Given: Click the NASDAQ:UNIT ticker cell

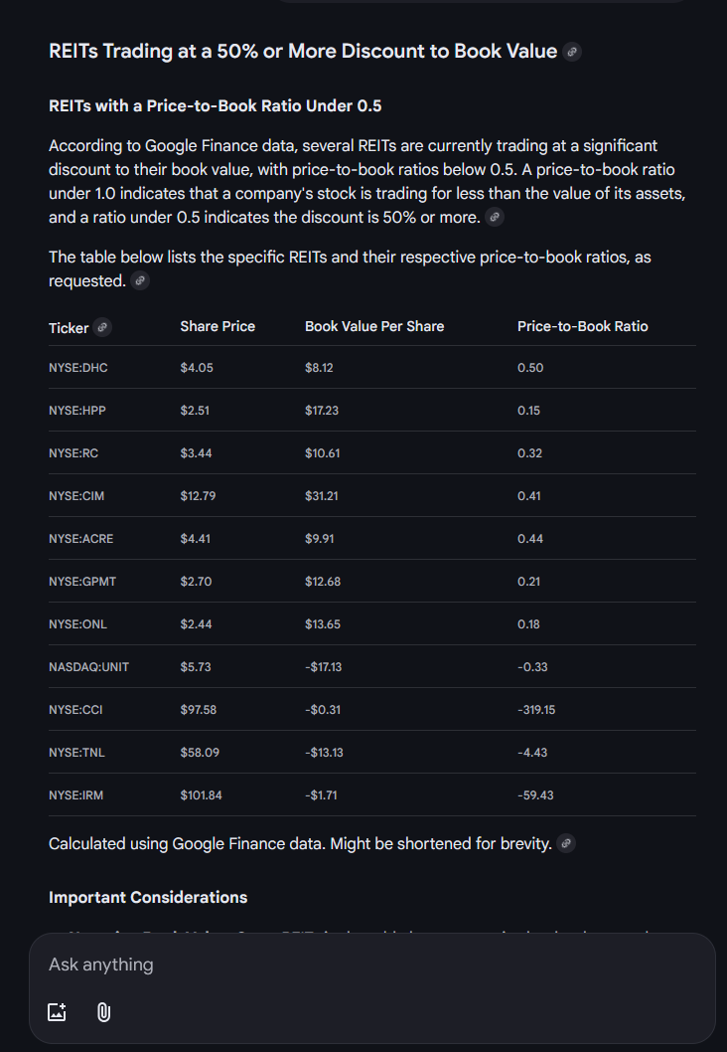Looking at the screenshot, I should click(x=88, y=667).
